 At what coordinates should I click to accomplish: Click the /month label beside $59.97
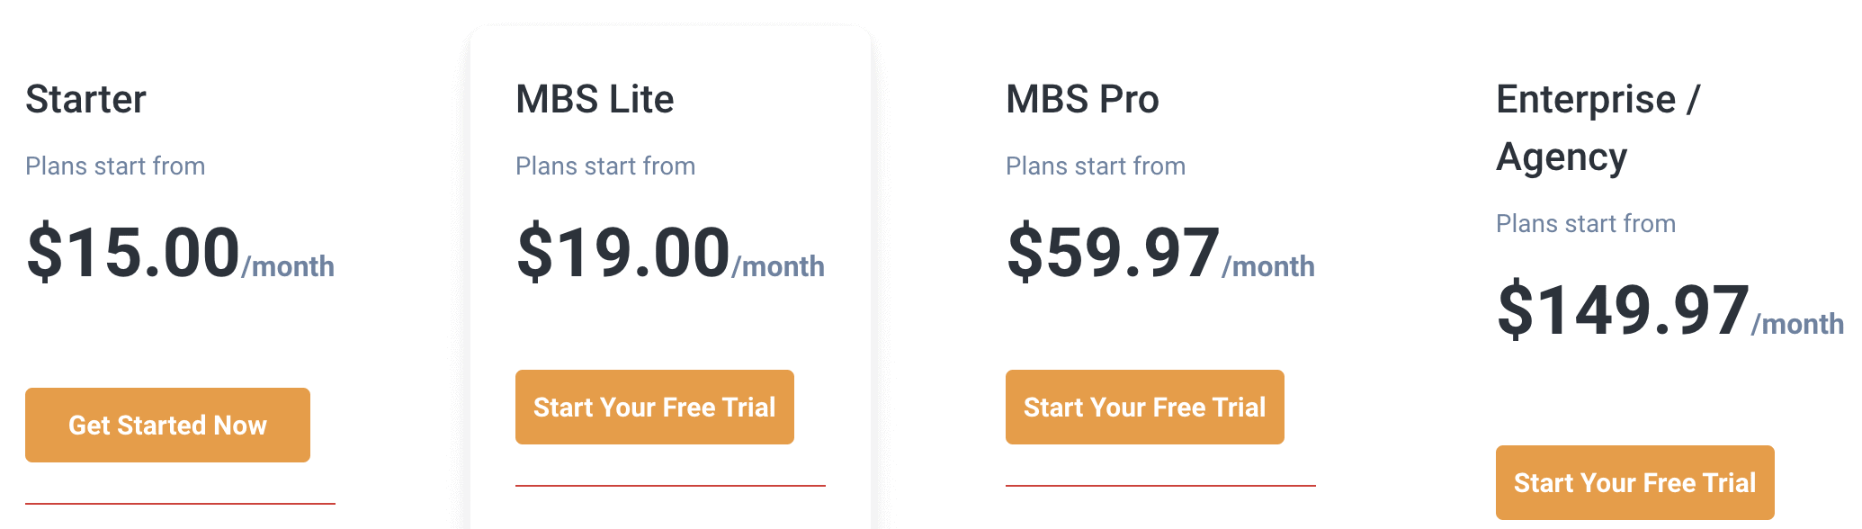[1269, 266]
